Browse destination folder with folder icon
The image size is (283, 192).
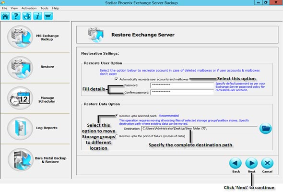[x=265, y=129]
